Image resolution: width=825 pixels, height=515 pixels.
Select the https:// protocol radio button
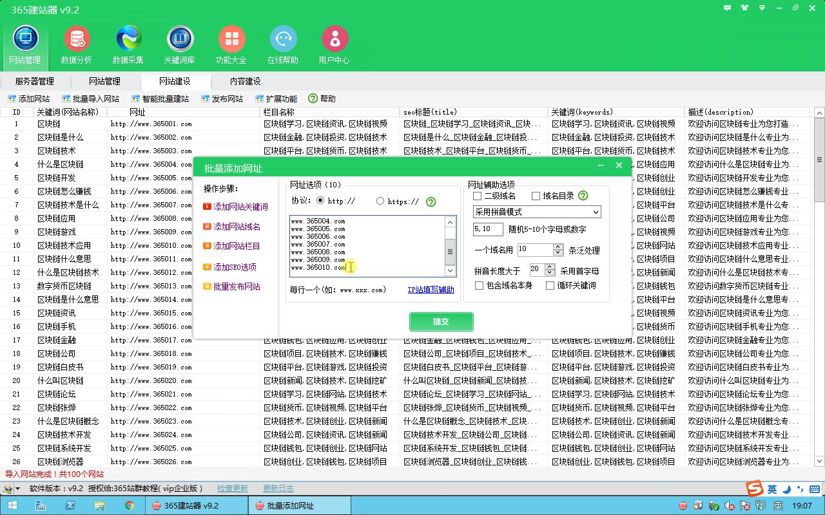[x=380, y=201]
